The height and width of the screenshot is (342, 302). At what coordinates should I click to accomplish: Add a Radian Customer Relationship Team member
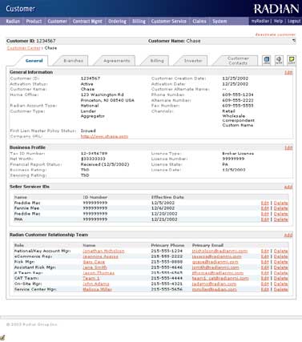pos(288,235)
